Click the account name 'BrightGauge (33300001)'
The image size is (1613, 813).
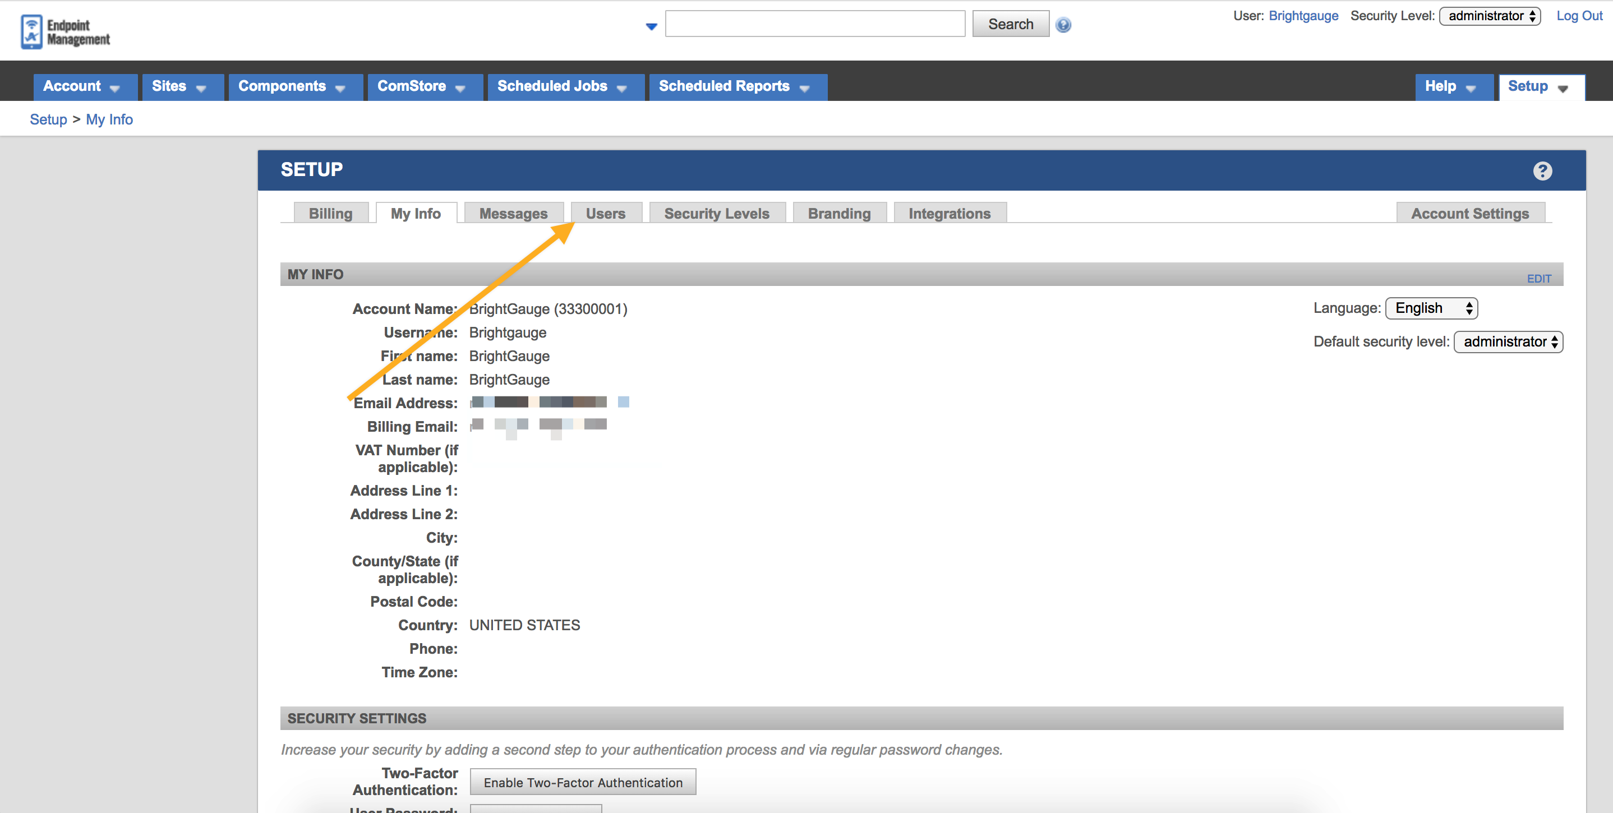548,309
